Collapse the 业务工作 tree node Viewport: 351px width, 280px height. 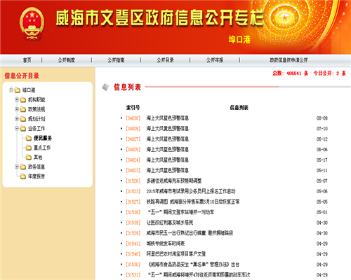pyautogui.click(x=17, y=128)
